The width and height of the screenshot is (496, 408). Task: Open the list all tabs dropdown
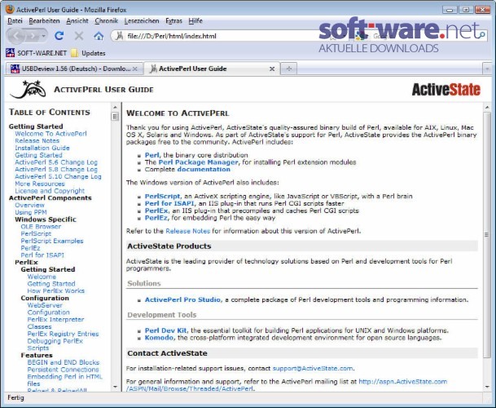pos(487,69)
